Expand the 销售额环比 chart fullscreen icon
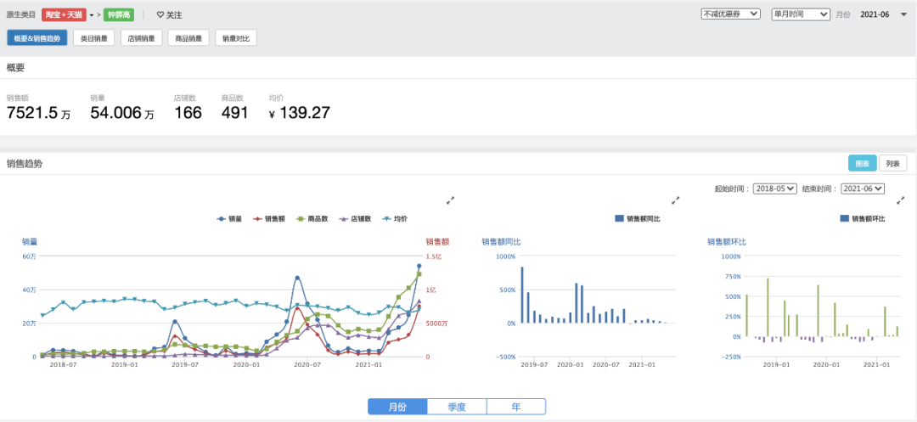917x422 pixels. 901,200
